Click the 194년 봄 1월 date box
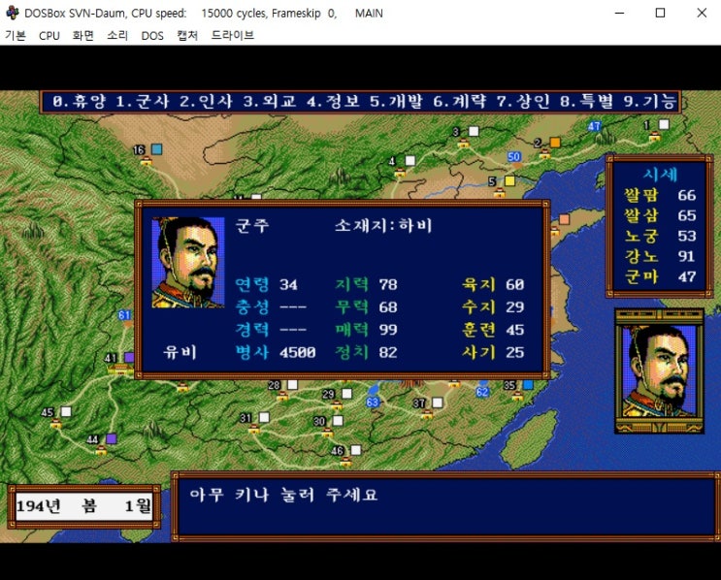 84,506
